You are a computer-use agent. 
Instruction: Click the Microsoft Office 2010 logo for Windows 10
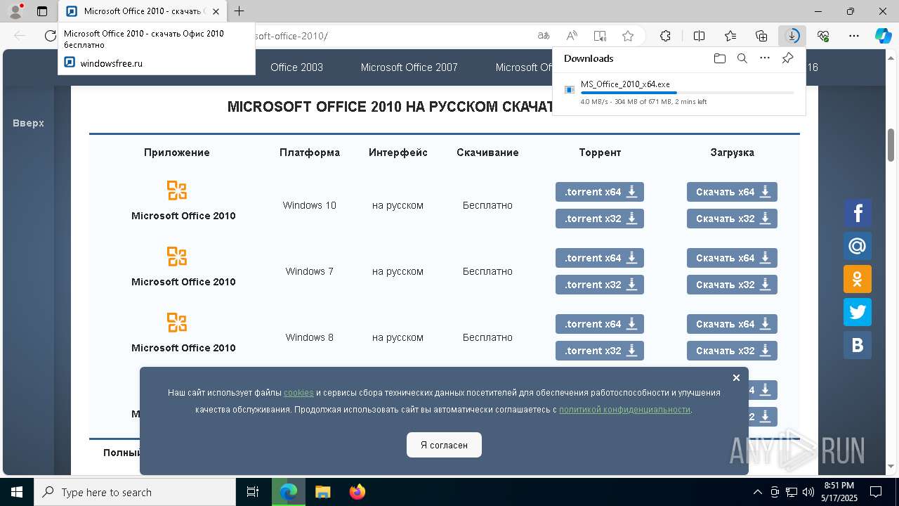177,190
